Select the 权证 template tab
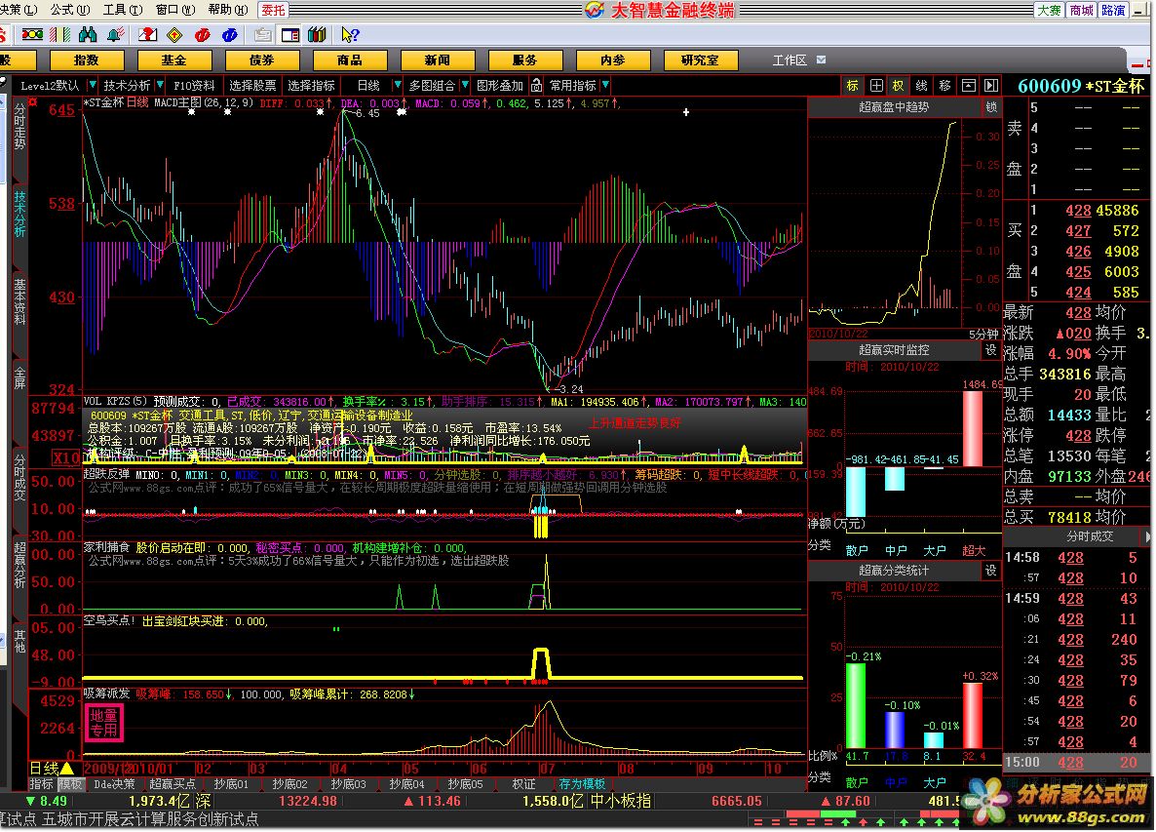The image size is (1156, 832). pos(523,784)
